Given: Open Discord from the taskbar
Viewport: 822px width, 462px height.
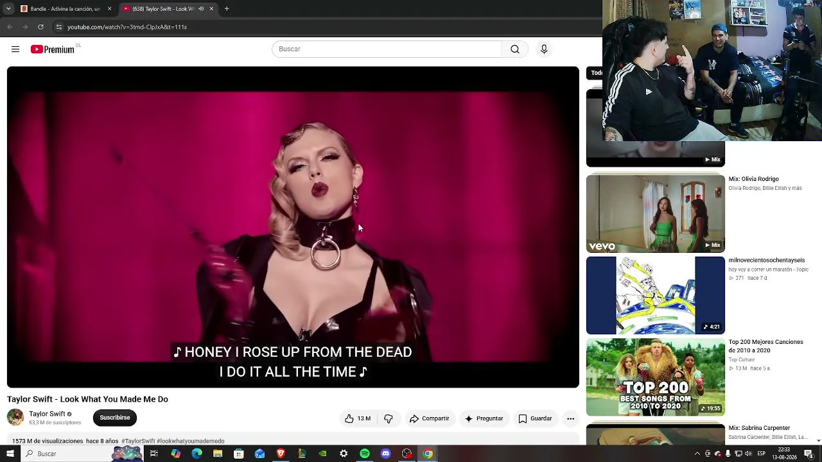Looking at the screenshot, I should click(x=385, y=454).
